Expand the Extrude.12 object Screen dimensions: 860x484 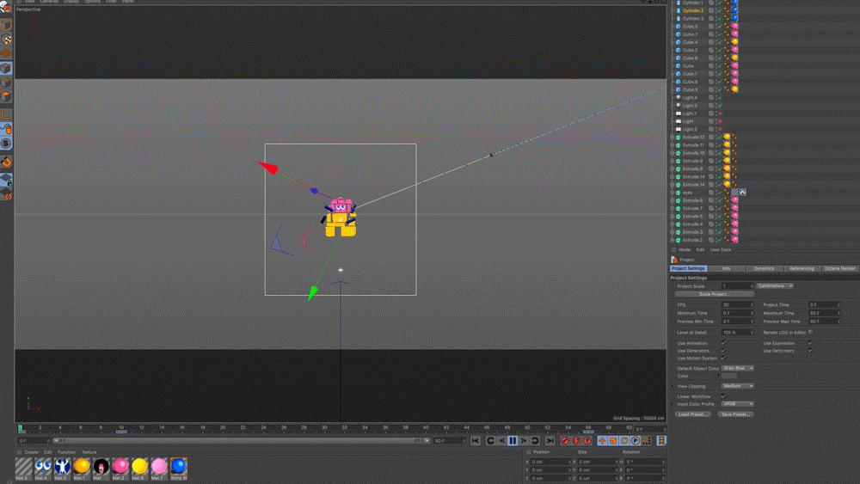pyautogui.click(x=673, y=137)
